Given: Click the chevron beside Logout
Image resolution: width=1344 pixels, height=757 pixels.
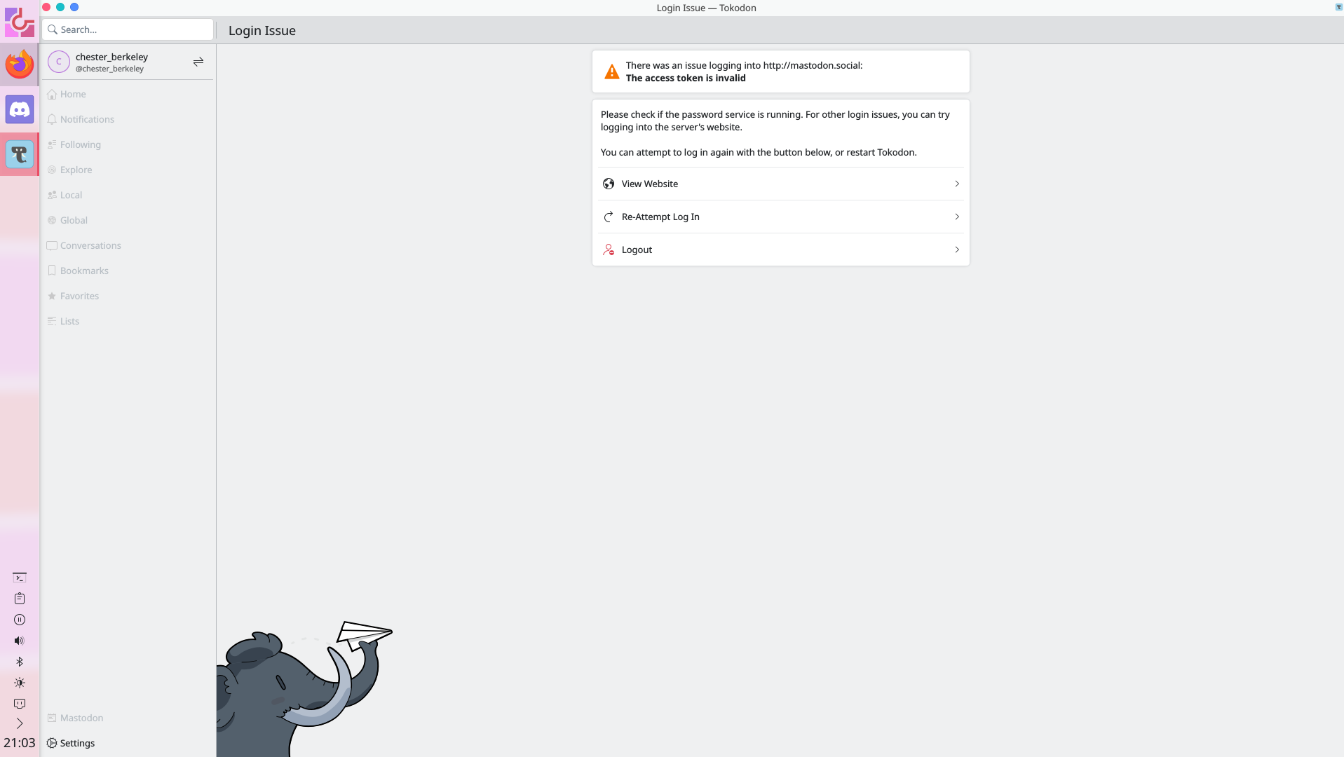Looking at the screenshot, I should click(956, 250).
